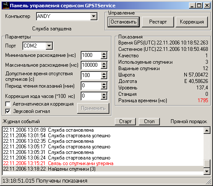Decrease Максимальное расхождение with down arrow
This screenshot has width=213, height=186.
coord(104,67)
